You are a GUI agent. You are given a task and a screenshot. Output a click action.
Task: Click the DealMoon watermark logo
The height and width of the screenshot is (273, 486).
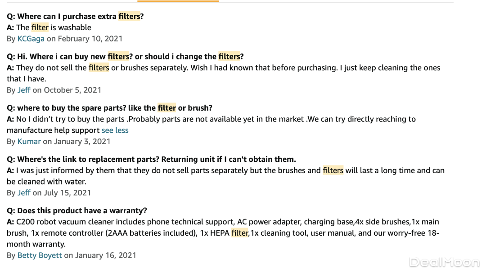click(443, 262)
